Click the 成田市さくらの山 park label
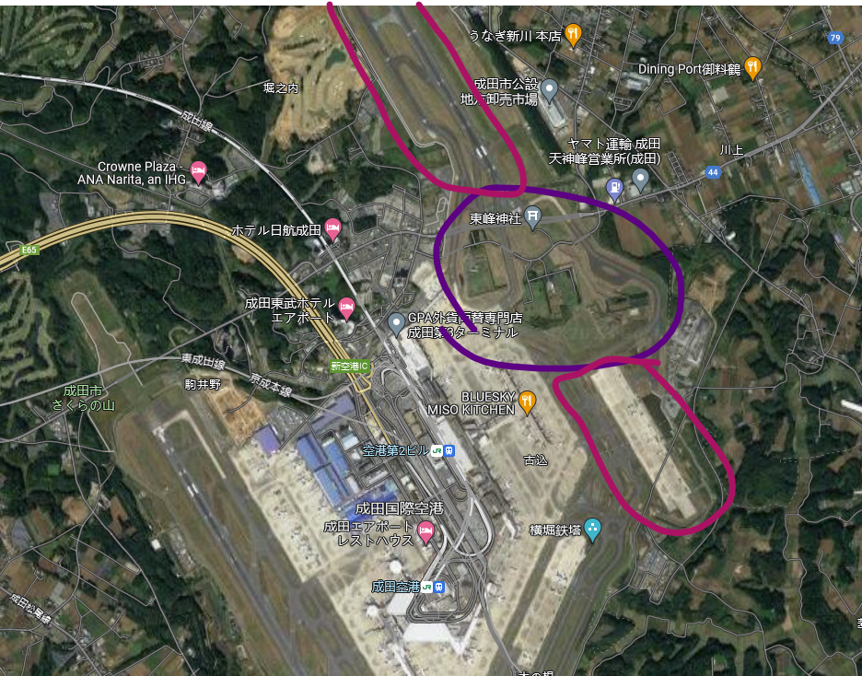The width and height of the screenshot is (862, 676). point(83,398)
